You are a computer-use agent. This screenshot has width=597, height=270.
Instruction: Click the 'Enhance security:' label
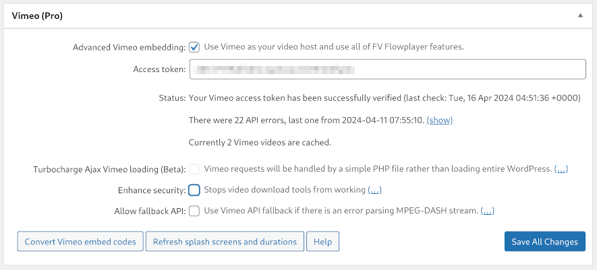click(x=152, y=190)
